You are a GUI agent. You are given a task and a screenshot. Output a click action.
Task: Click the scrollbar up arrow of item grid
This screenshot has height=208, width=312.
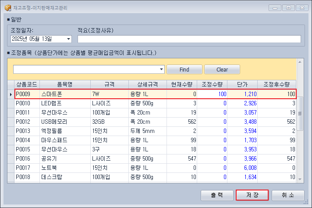(x=300, y=62)
